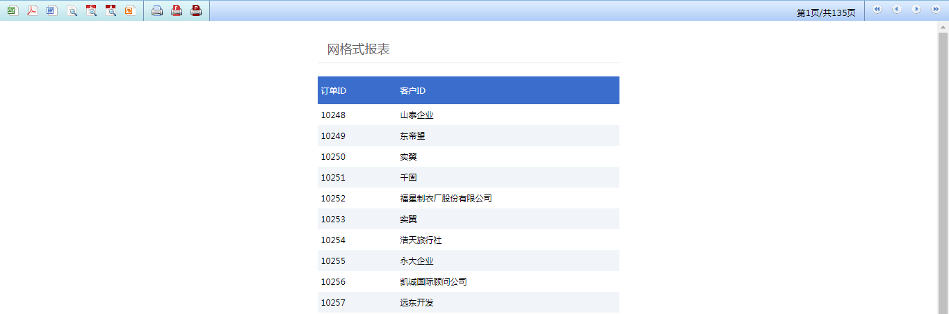Open Flash preview icon with magnifier

click(x=91, y=10)
